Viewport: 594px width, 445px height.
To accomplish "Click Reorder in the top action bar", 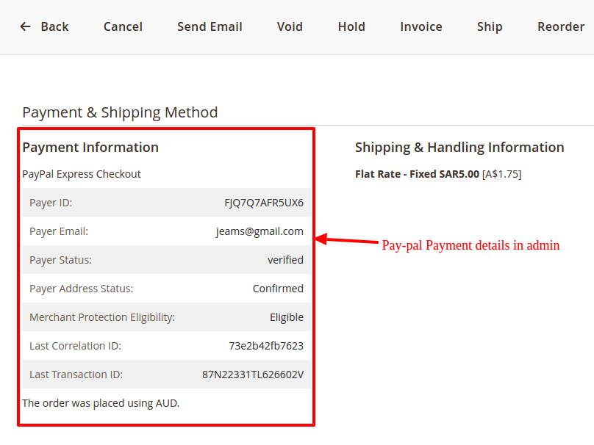I will point(561,26).
